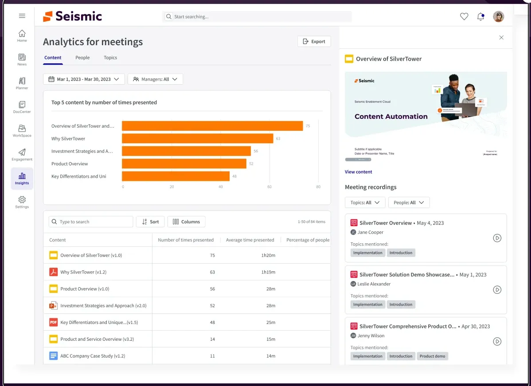Close the Overview of SilverTower panel
The height and width of the screenshot is (386, 531).
click(x=502, y=38)
